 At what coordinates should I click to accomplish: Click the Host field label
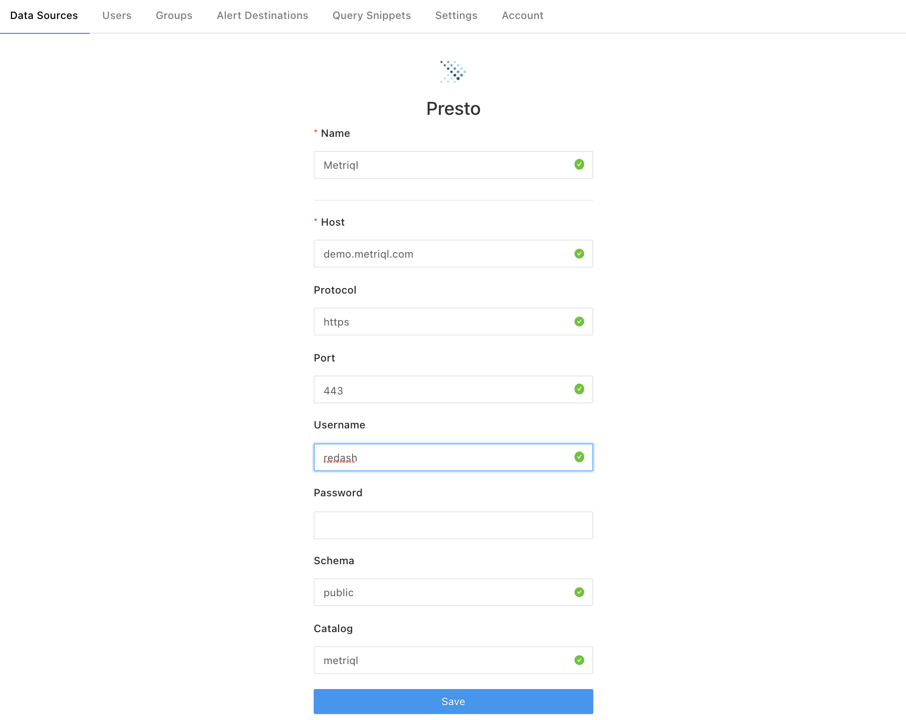pos(333,222)
